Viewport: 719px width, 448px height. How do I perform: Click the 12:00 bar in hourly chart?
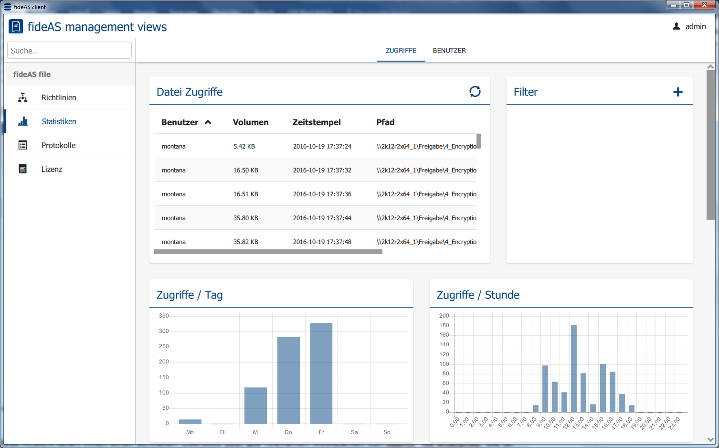coord(573,368)
